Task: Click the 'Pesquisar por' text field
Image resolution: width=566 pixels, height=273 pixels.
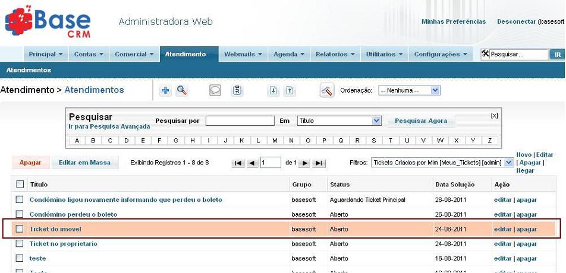Action: click(x=240, y=121)
